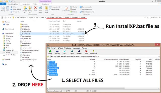Viewport: 161px width, 93px height.
Task: Click the 7-Zip horizontal scrollbar
Action: (87, 89)
